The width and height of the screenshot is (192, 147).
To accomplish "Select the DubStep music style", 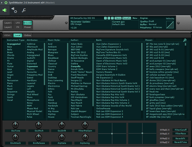I will (52, 78).
